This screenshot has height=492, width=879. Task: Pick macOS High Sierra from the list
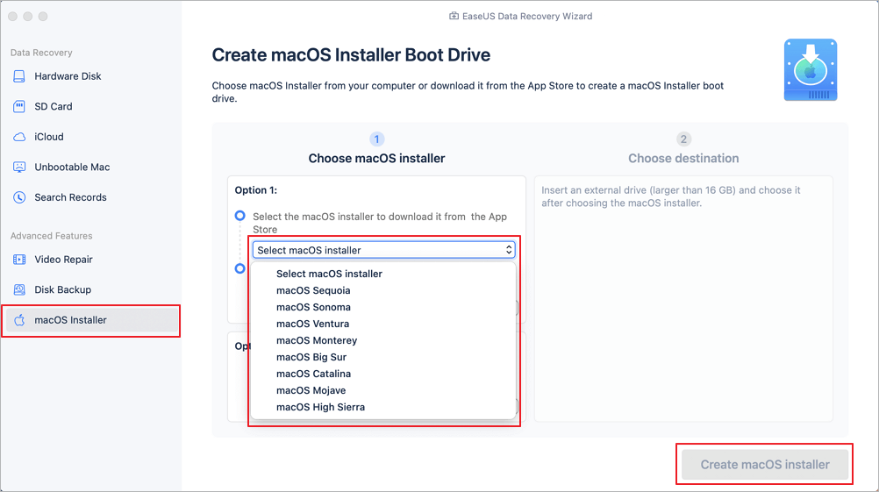tap(320, 407)
